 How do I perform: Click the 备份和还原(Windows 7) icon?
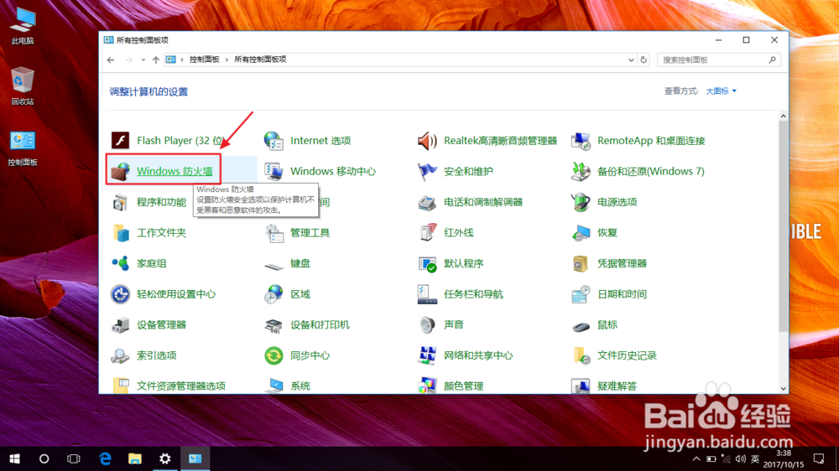(x=581, y=171)
